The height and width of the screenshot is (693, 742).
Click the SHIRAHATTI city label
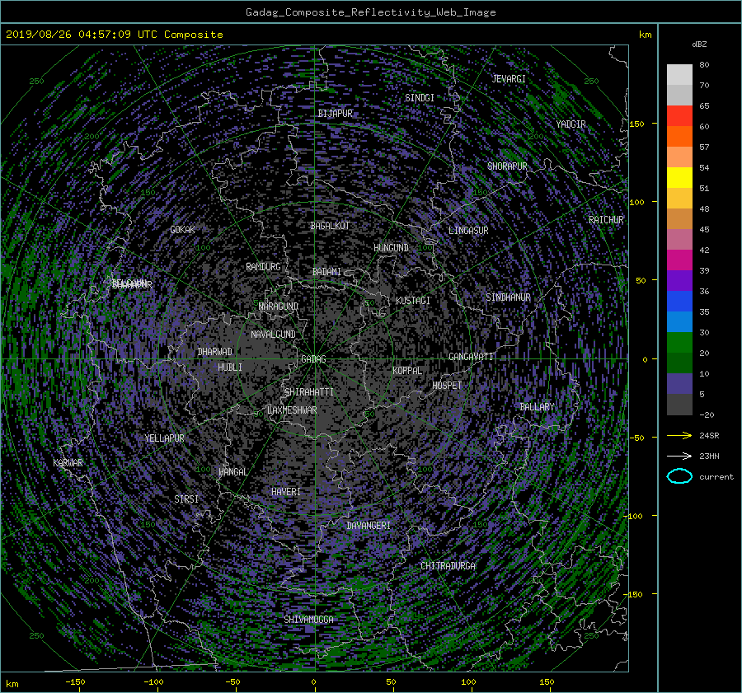click(x=309, y=392)
